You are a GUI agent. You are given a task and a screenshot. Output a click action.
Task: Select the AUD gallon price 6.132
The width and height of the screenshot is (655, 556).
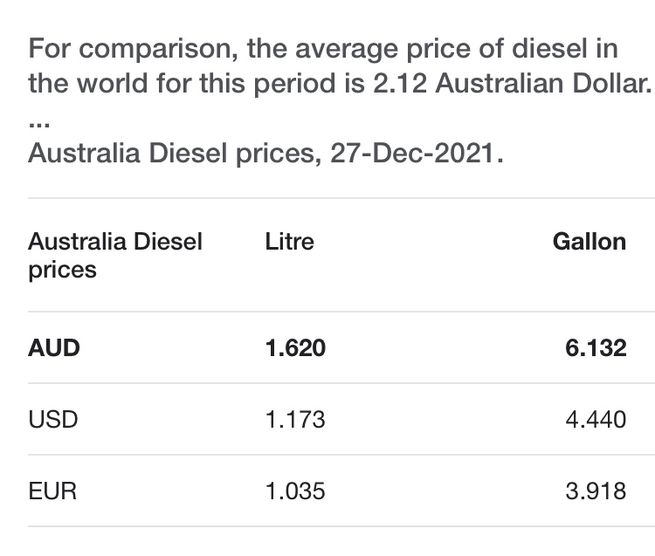(x=596, y=348)
